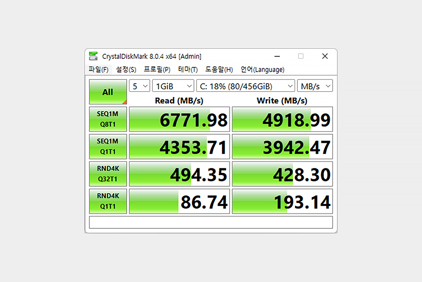Click the Read (MB/s) column header
This screenshot has width=422, height=282.
coord(179,101)
